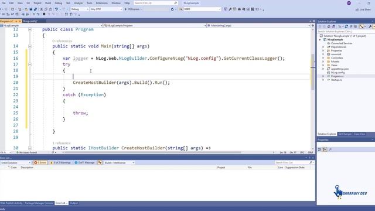Open the Build + IntelliSense dropdown
Screen dimensions: 375x211
(x=120, y=163)
